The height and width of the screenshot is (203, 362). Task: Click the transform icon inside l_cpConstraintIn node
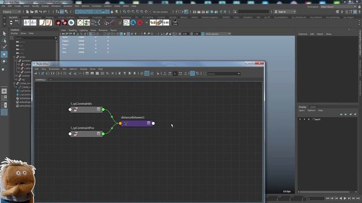(x=75, y=110)
